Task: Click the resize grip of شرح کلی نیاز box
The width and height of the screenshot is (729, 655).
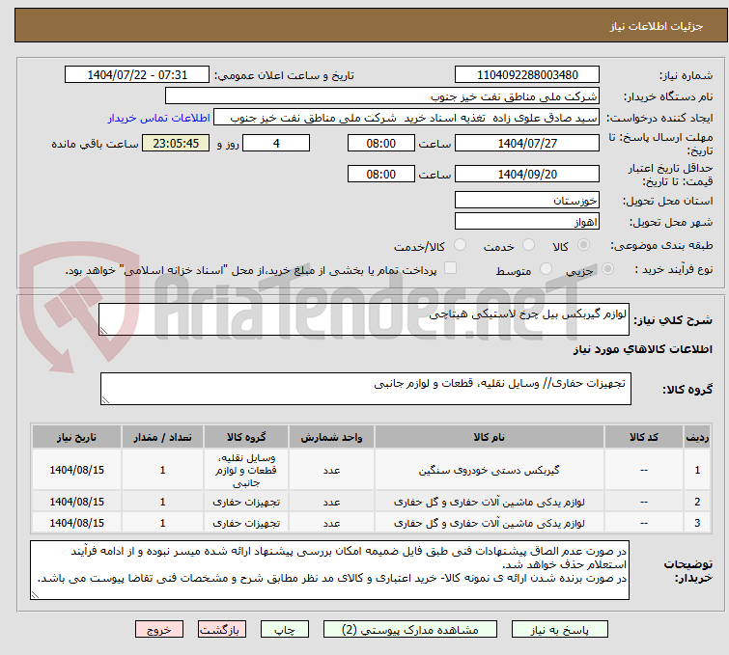Action: click(103, 331)
